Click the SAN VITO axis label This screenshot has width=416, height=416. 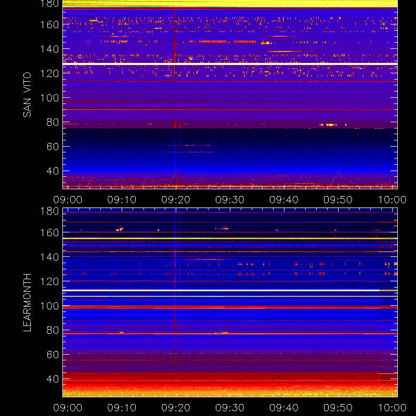27,95
